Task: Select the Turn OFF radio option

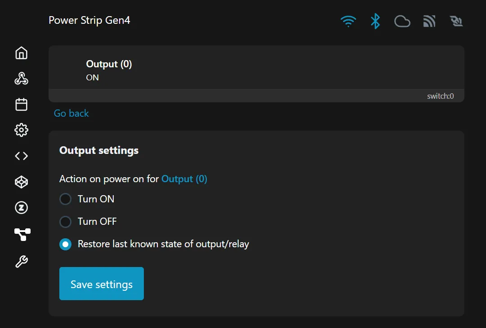Action: click(65, 222)
